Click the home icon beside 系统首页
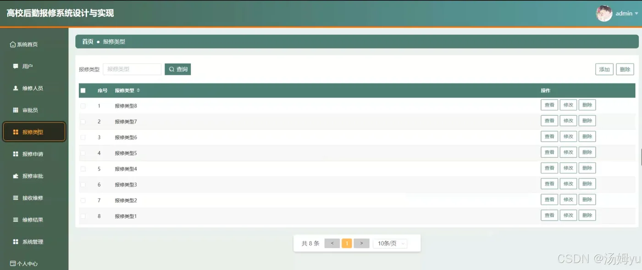Viewport: 642px width, 270px height. [x=13, y=44]
